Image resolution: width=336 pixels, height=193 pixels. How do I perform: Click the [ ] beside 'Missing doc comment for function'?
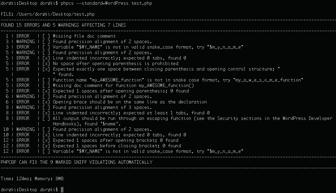coord(46,85)
